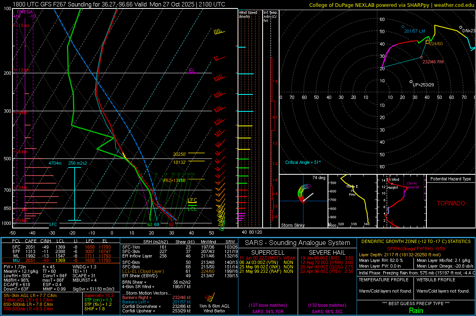The width and height of the screenshot is (476, 316).
Task: Click the SARS - Sounding Analogue System title
Action: click(298, 243)
